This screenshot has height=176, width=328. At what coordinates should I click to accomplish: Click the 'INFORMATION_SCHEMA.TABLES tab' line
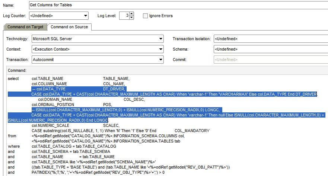pos(106,141)
